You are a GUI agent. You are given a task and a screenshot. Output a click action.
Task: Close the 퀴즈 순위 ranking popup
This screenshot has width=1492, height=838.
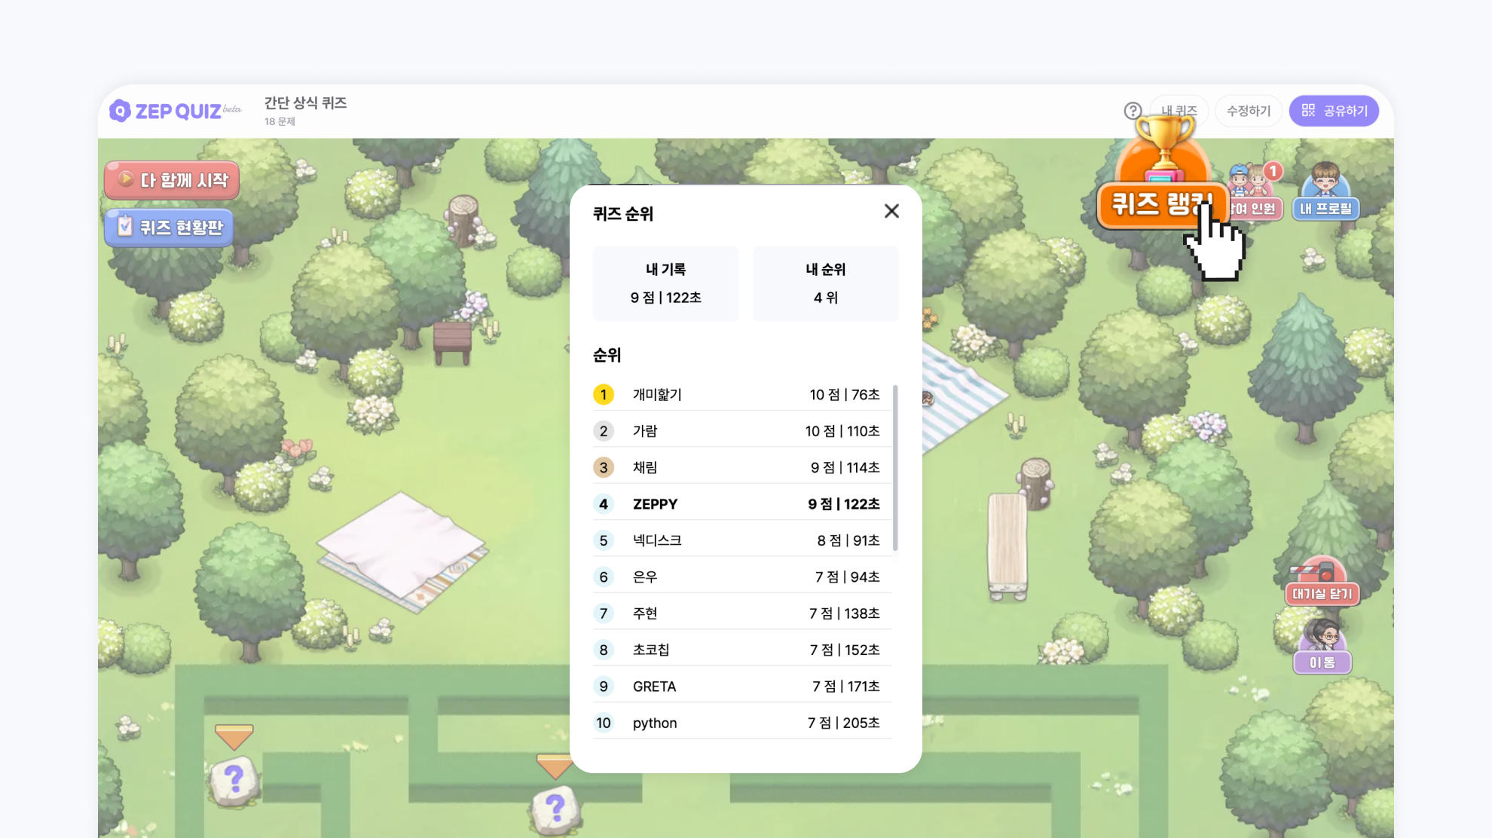891,211
